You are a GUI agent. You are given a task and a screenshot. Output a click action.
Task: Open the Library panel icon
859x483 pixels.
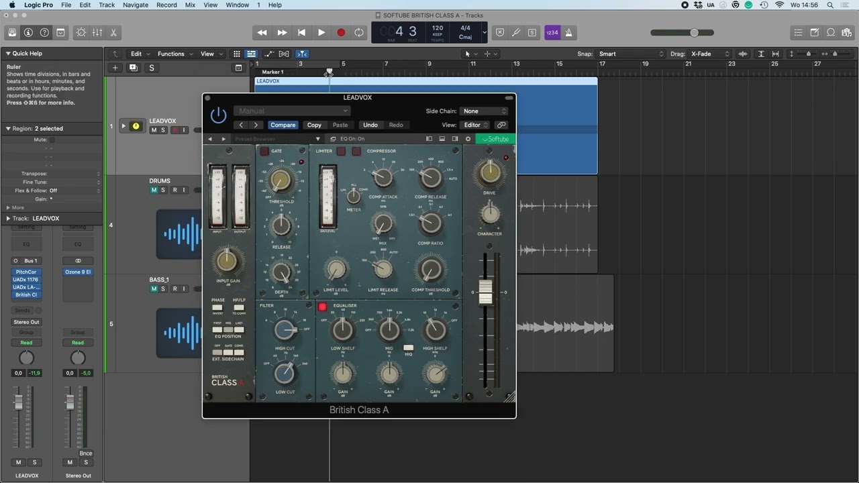pos(12,32)
